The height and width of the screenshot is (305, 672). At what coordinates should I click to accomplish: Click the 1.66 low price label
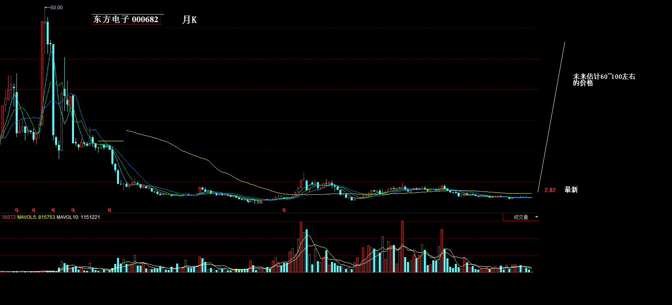click(x=258, y=202)
